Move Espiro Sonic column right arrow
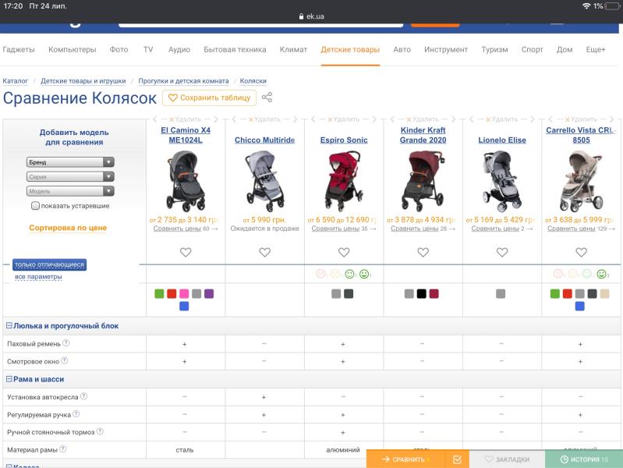The height and width of the screenshot is (468, 623). (374, 119)
